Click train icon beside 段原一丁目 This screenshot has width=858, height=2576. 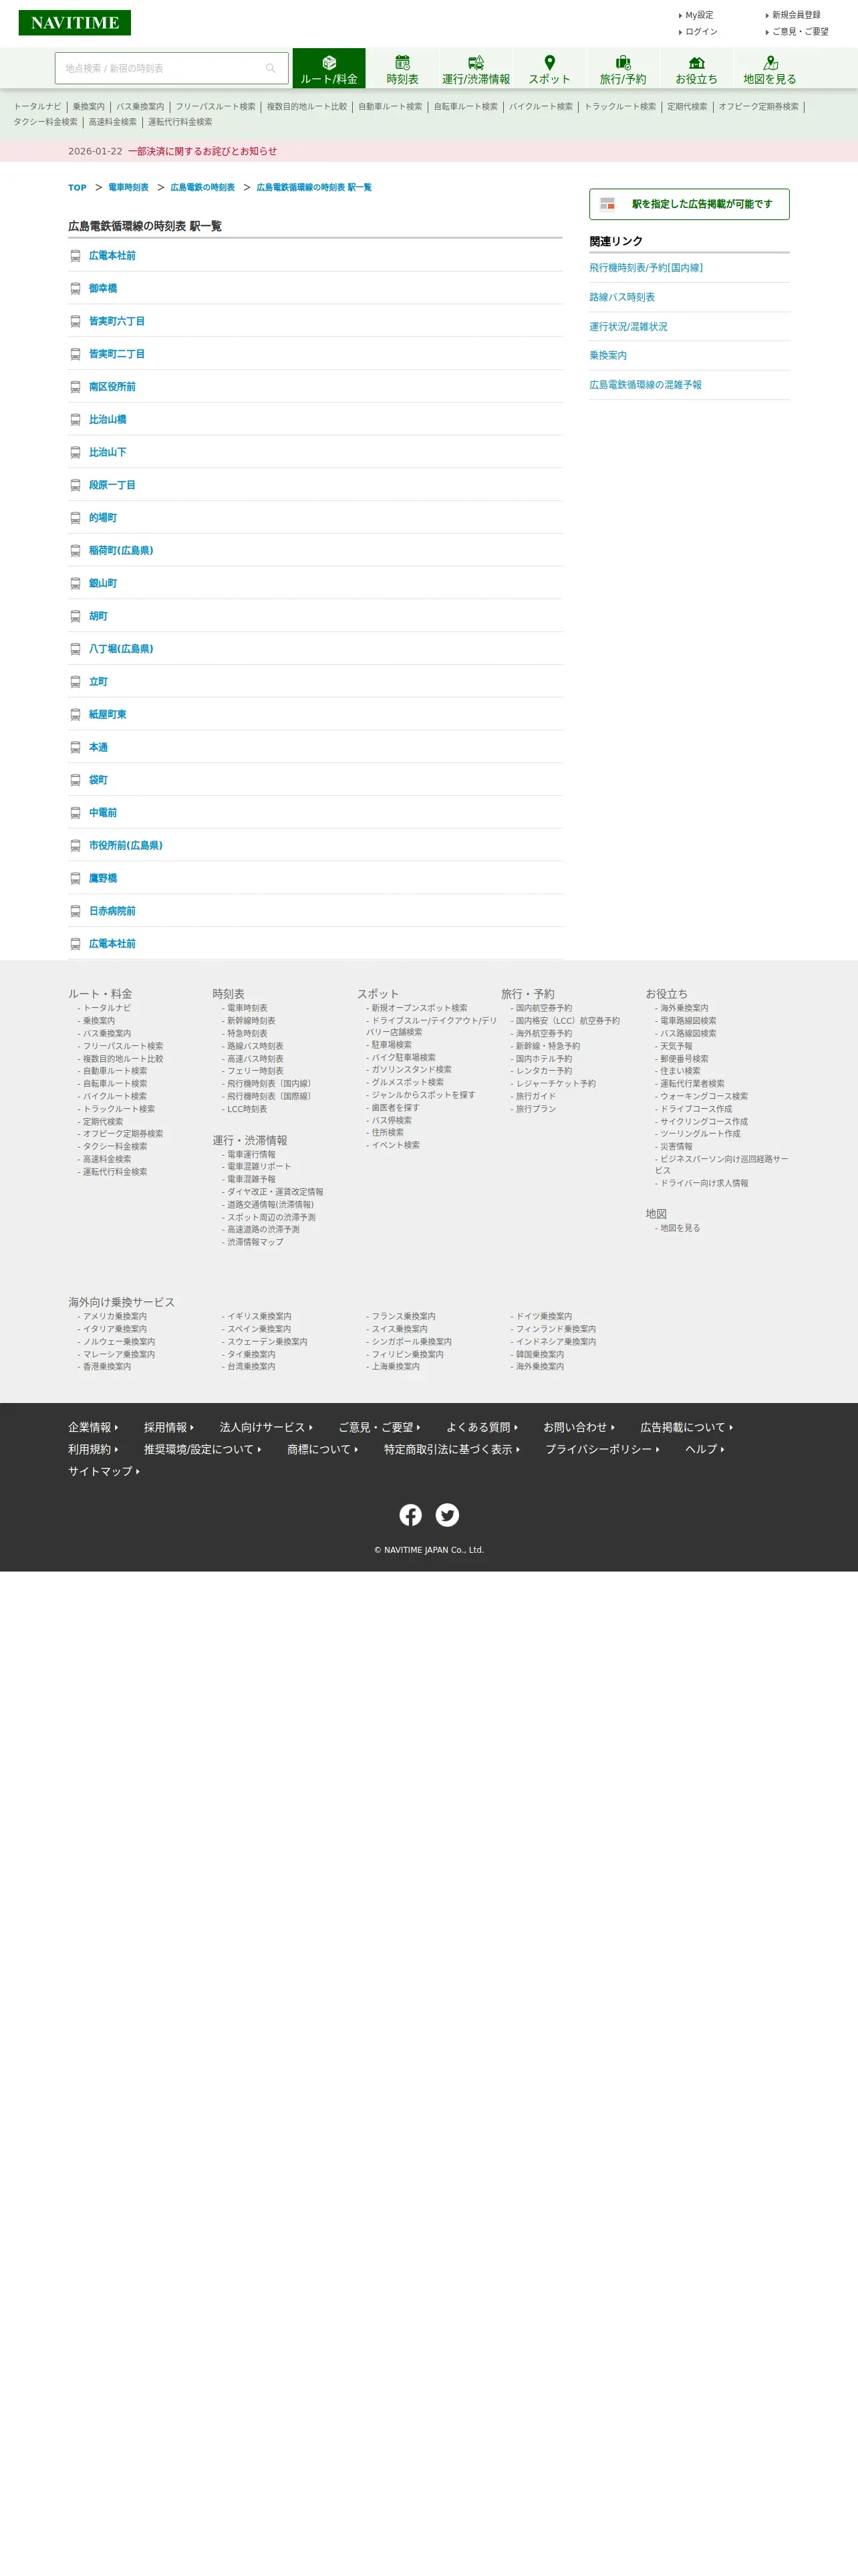[75, 485]
